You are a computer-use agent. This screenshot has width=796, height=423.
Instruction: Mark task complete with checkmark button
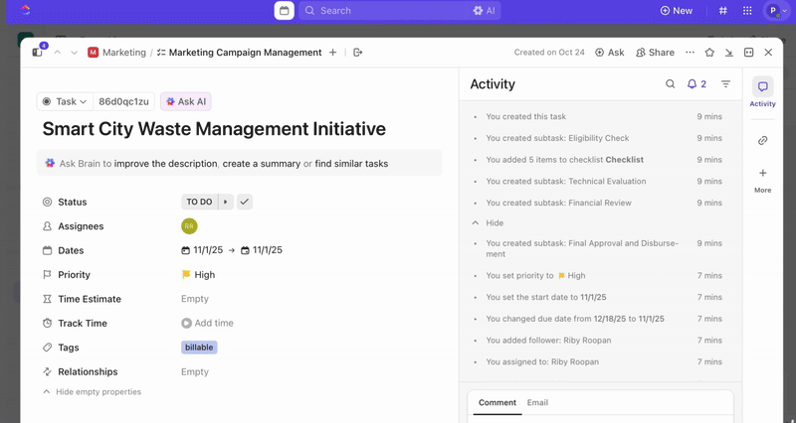tap(245, 202)
